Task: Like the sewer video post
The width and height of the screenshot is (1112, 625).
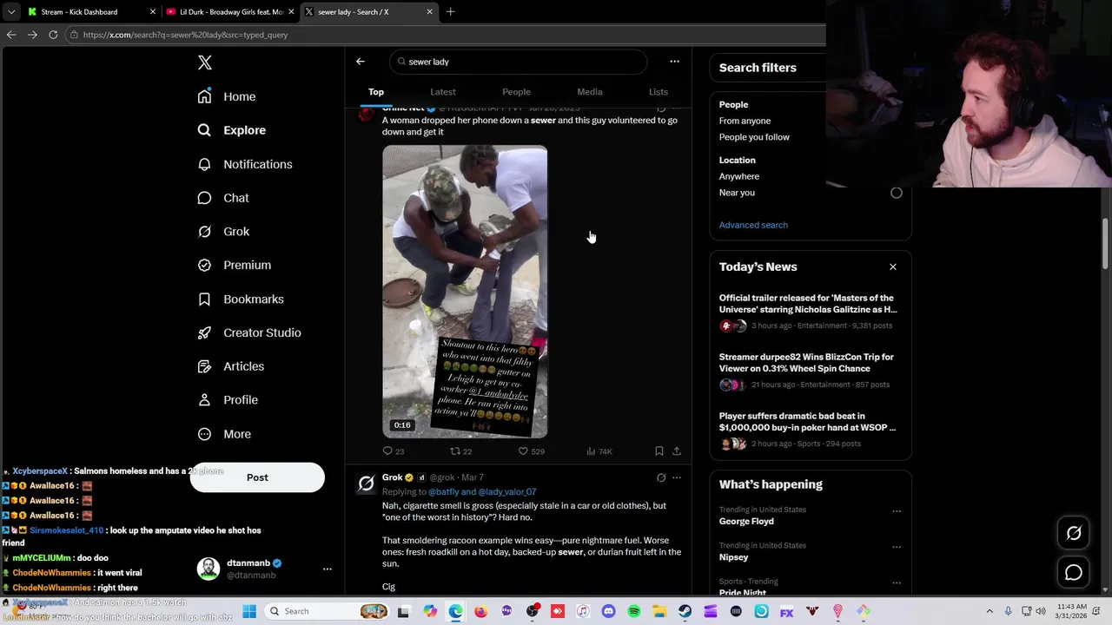Action: pyautogui.click(x=531, y=451)
